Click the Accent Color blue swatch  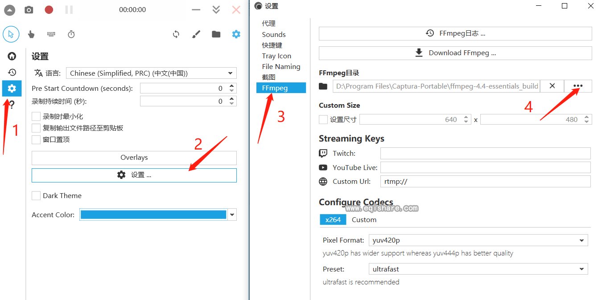tap(153, 215)
